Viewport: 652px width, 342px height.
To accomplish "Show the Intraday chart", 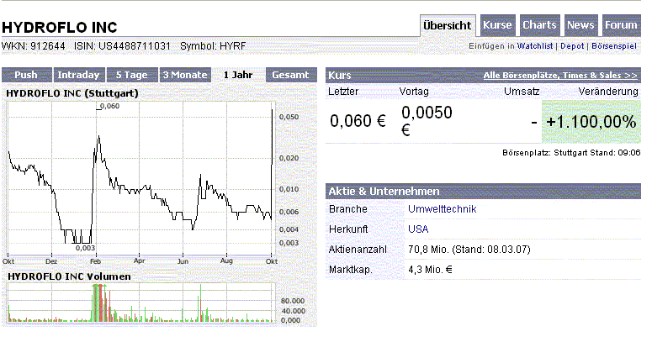I will [78, 75].
